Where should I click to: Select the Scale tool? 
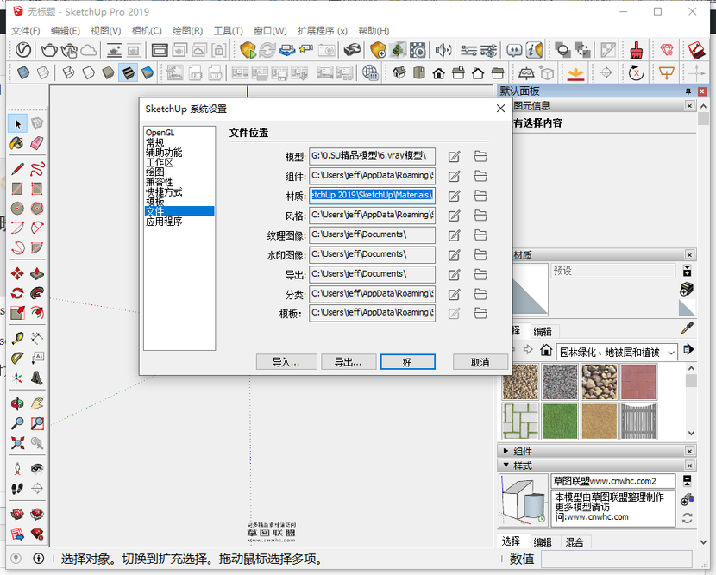pos(17,313)
